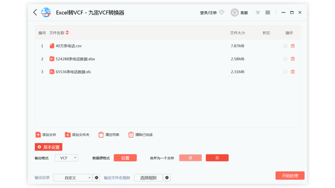Click the 客服 customer service headset icon
Screen dimensions: 335x188
234,12
